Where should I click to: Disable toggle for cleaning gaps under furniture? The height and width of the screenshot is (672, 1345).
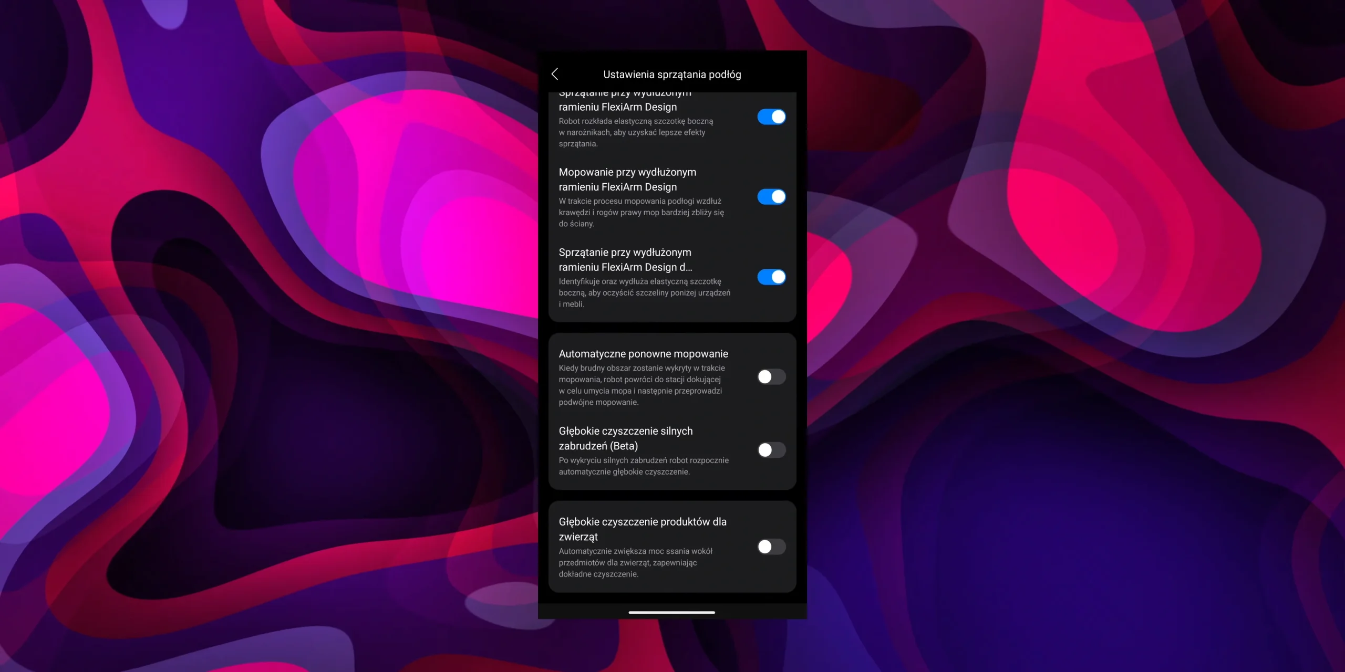771,277
